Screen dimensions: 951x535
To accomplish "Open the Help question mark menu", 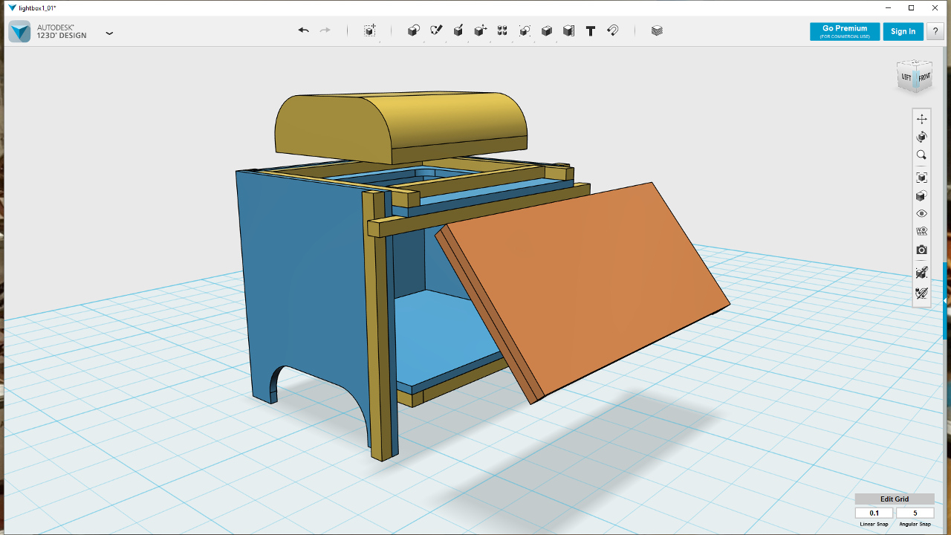I will click(x=935, y=31).
